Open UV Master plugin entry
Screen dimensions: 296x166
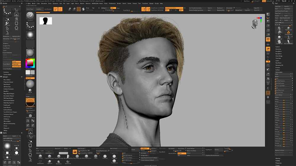[6, 119]
